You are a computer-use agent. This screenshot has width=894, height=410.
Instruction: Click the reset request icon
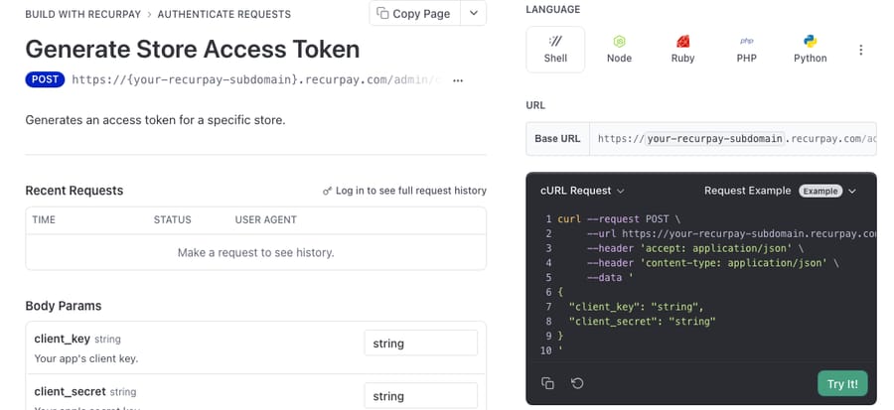coord(577,383)
